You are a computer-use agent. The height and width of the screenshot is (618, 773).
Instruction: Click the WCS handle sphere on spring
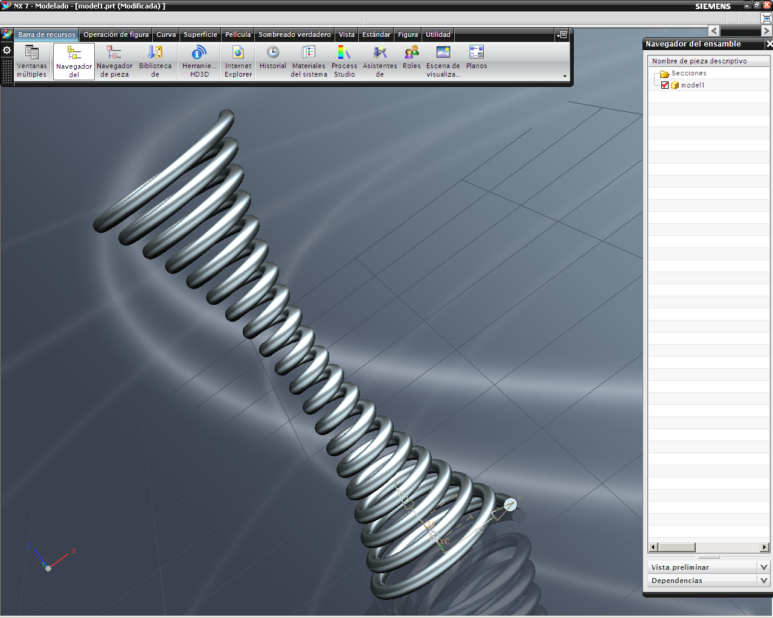[x=510, y=505]
